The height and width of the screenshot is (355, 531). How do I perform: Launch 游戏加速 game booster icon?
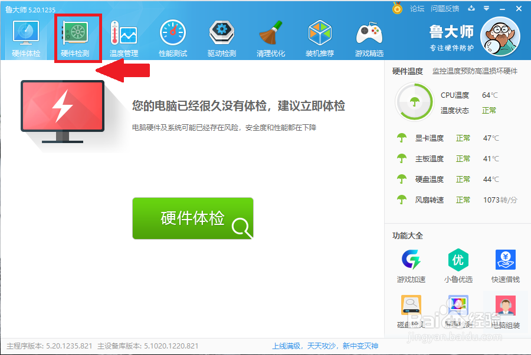pyautogui.click(x=411, y=260)
